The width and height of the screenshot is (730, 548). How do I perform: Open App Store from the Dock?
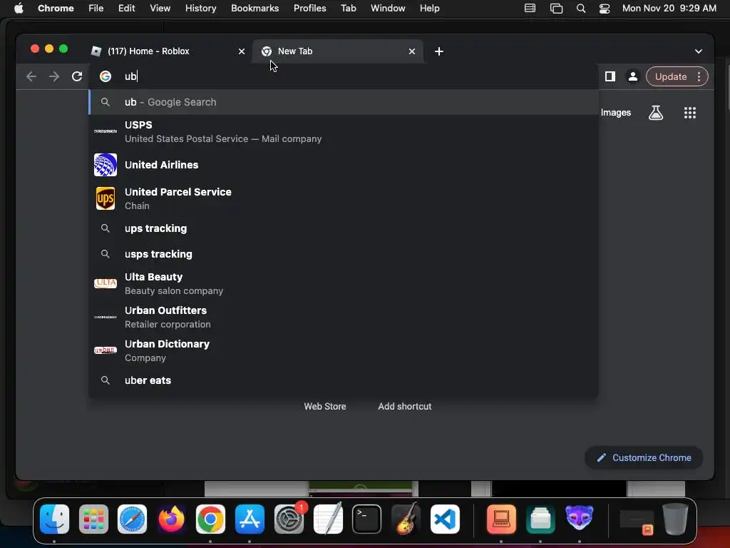250,519
